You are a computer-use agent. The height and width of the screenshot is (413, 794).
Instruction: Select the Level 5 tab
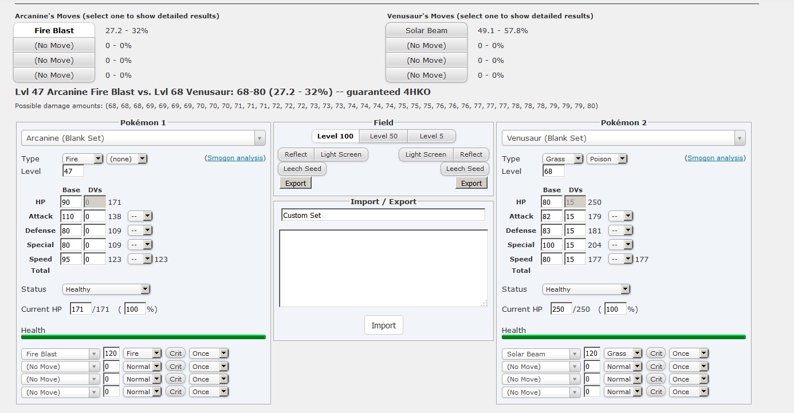pos(431,136)
